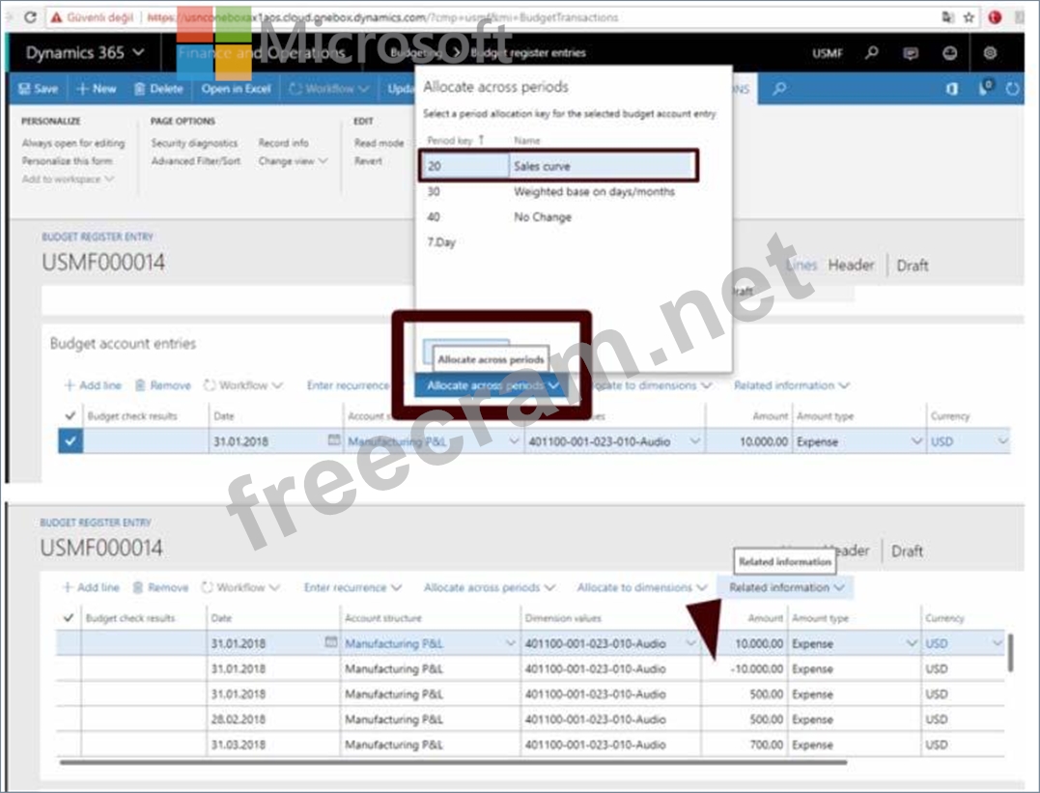Click Save in the action bar
The width and height of the screenshot is (1040, 793).
(39, 89)
